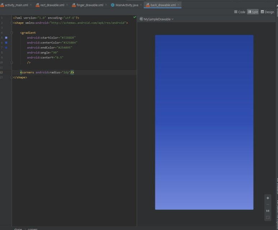The height and width of the screenshot is (230, 278).
Task: Click the centerColor value #3250B4
Action: [70, 43]
